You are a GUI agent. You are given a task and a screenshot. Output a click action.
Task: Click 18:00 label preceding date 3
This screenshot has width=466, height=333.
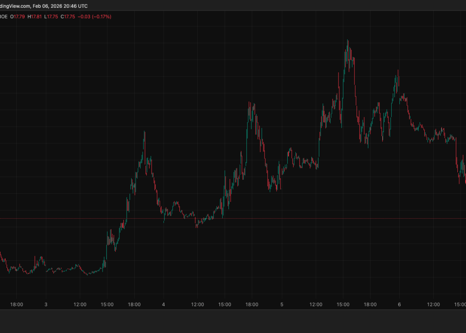(x=16, y=304)
